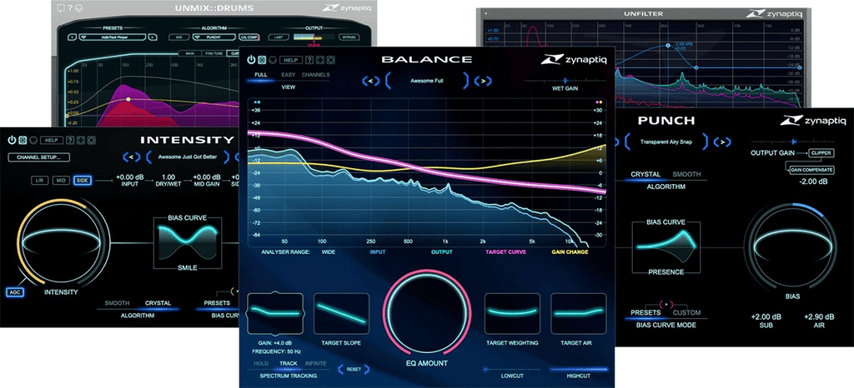
Task: Click the Target Slope curve box
Action: click(341, 314)
